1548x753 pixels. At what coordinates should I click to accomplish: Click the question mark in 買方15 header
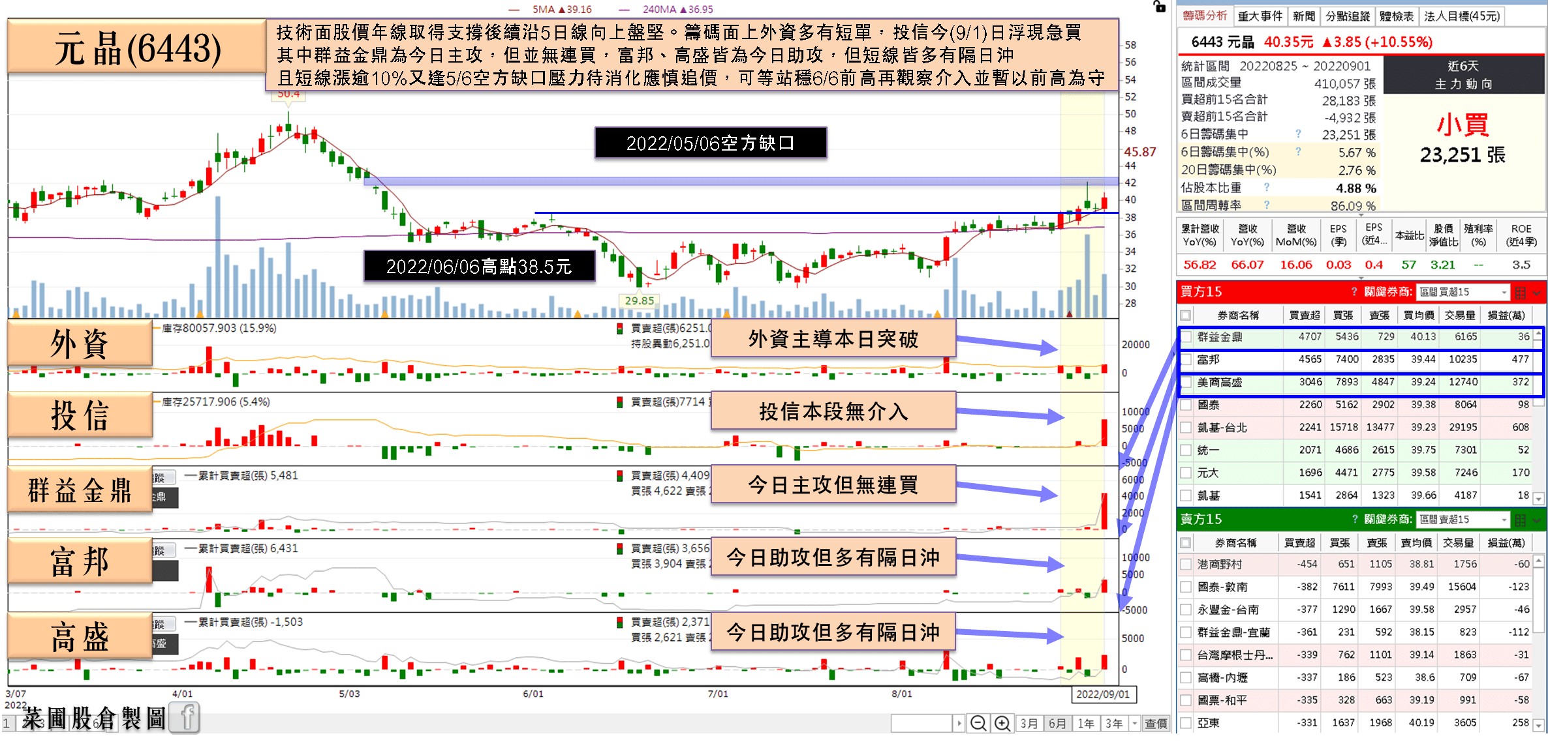tap(1354, 291)
